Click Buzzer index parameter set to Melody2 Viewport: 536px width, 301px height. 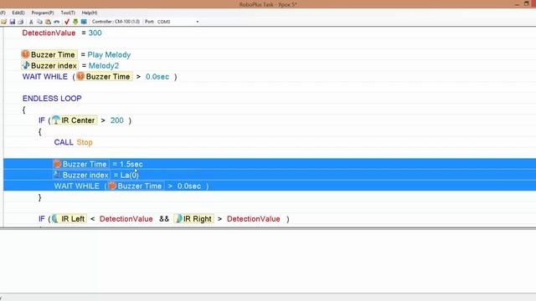(50, 65)
